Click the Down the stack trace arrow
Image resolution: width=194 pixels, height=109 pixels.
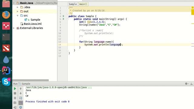(x=21, y=93)
